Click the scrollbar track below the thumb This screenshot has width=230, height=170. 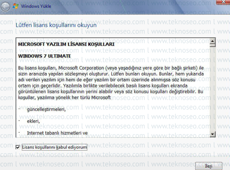coord(213,89)
